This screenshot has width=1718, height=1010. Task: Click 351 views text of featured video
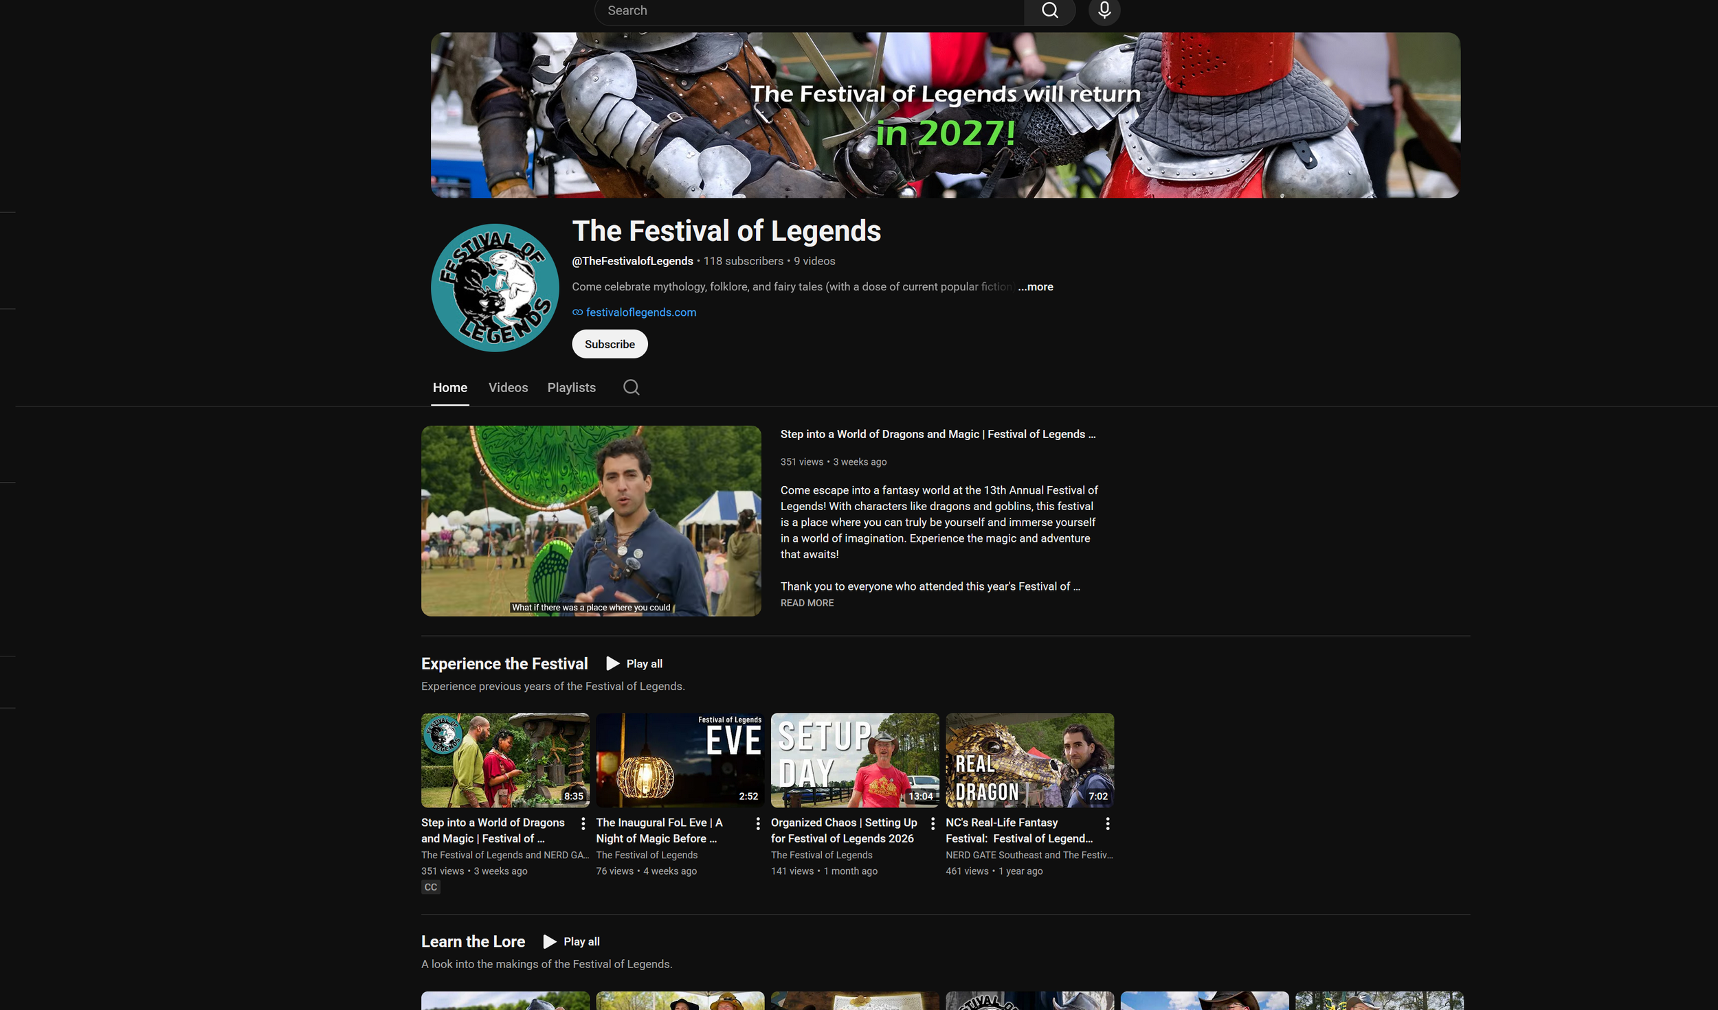pyautogui.click(x=801, y=462)
